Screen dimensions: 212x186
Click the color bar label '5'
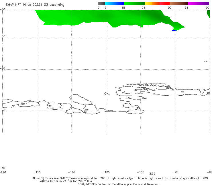pyautogui.click(x=105, y=7)
